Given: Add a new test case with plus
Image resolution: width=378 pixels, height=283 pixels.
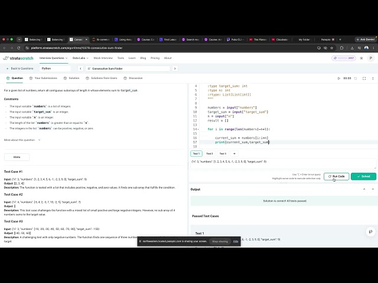Looking at the screenshot, I should click(x=234, y=153).
